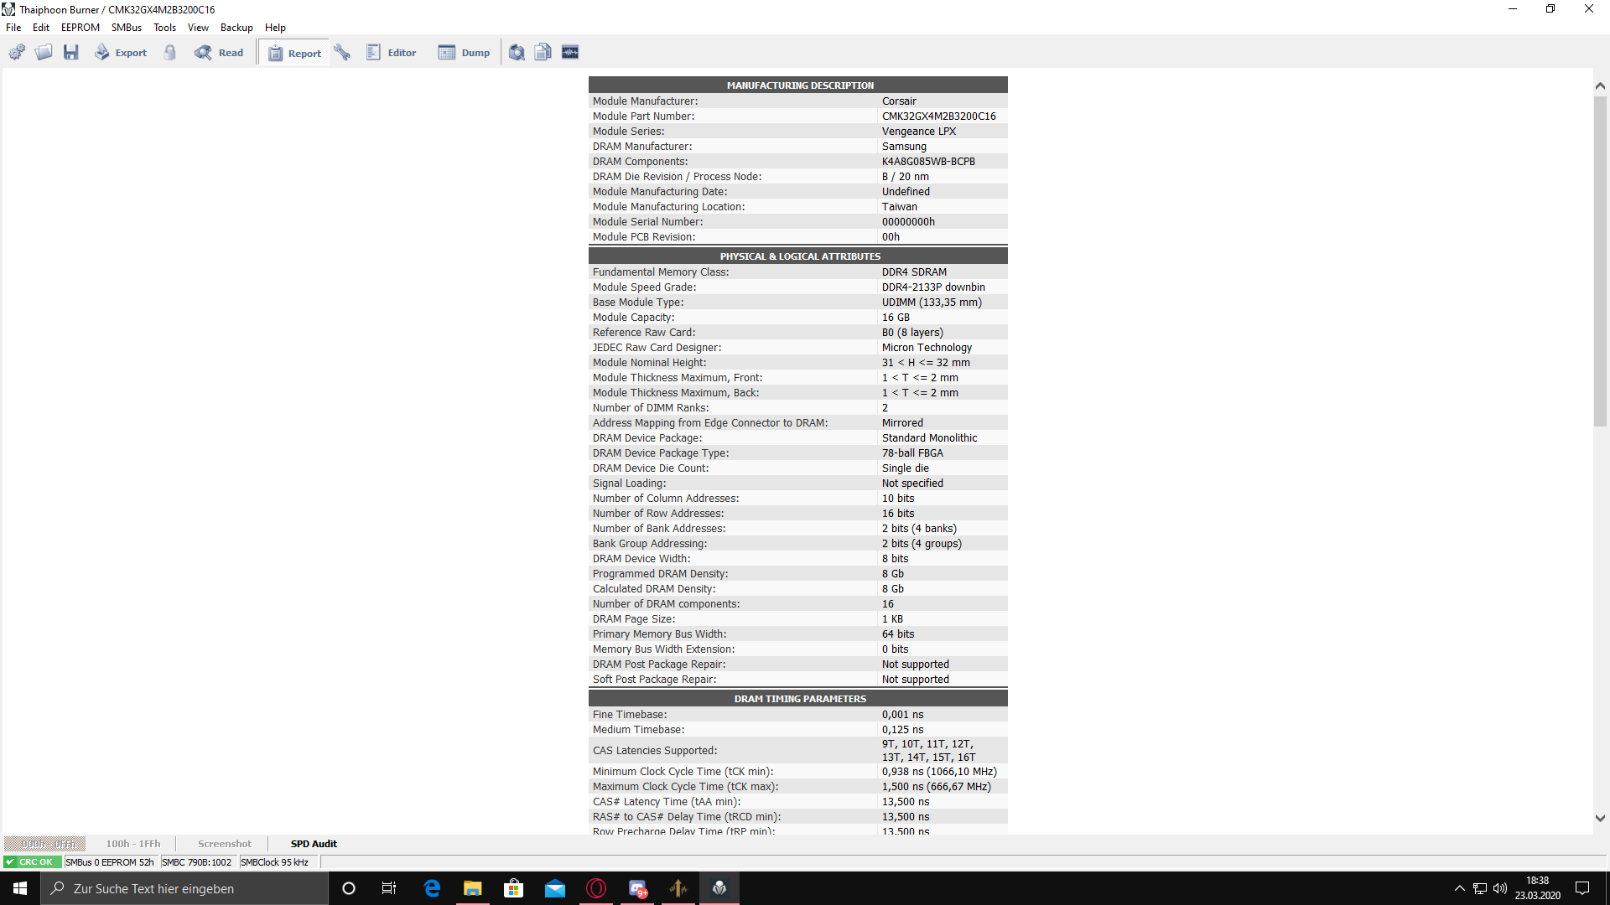
Task: Click the magnifier database icon in toolbar
Action: coord(517,53)
